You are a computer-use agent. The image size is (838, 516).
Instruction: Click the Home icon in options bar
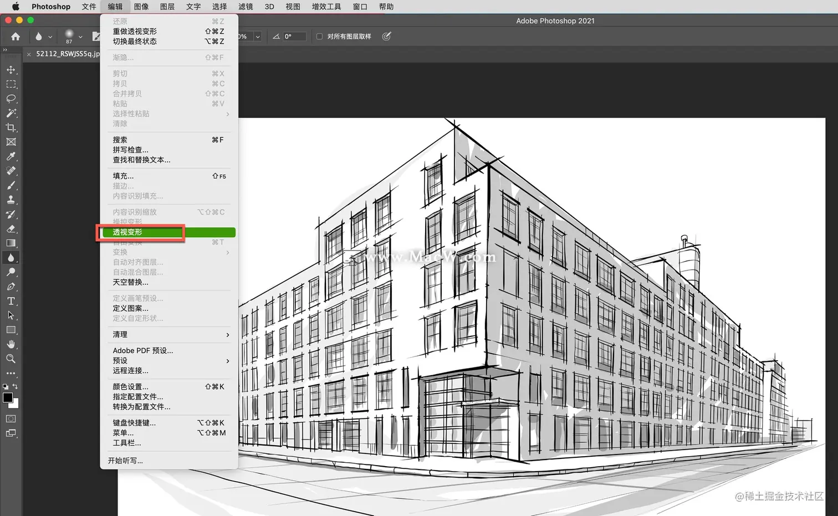16,37
